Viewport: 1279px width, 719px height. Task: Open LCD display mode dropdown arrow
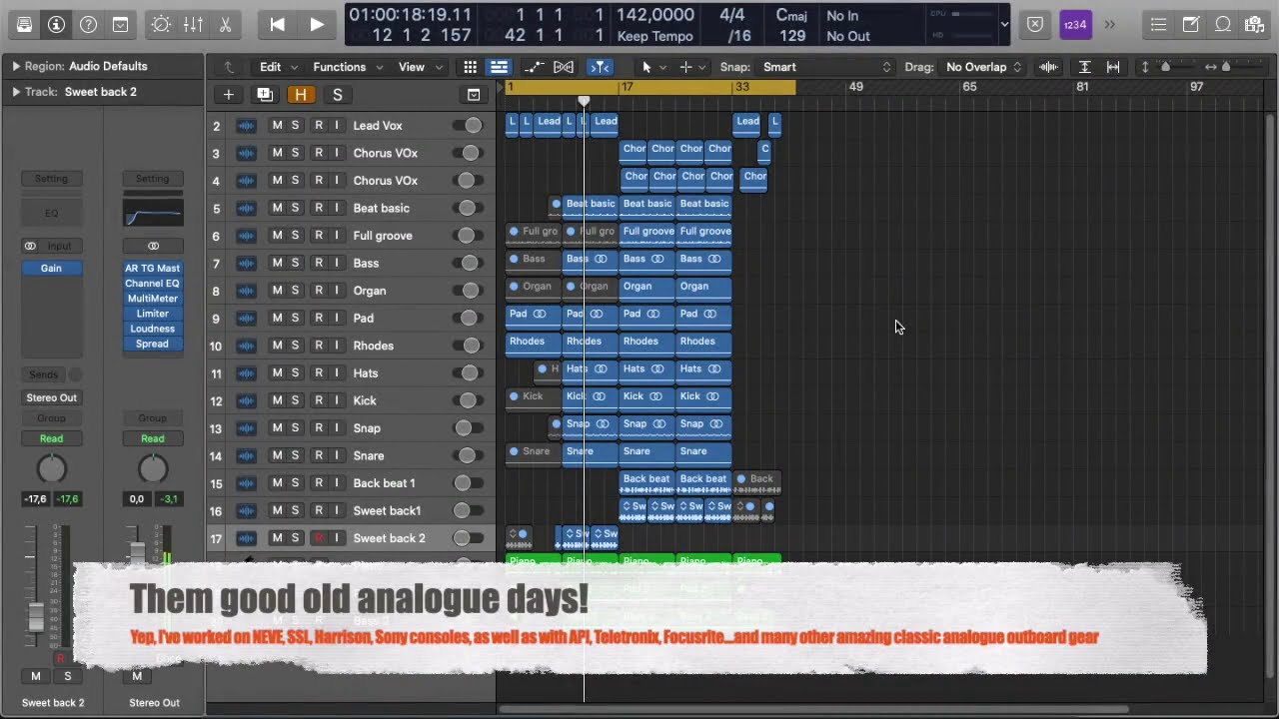1004,25
